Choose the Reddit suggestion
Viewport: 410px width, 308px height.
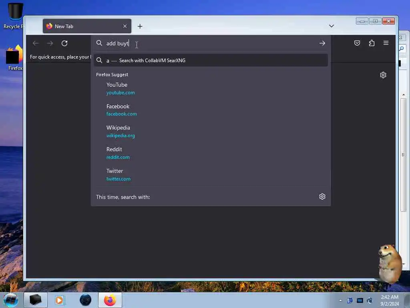211,153
